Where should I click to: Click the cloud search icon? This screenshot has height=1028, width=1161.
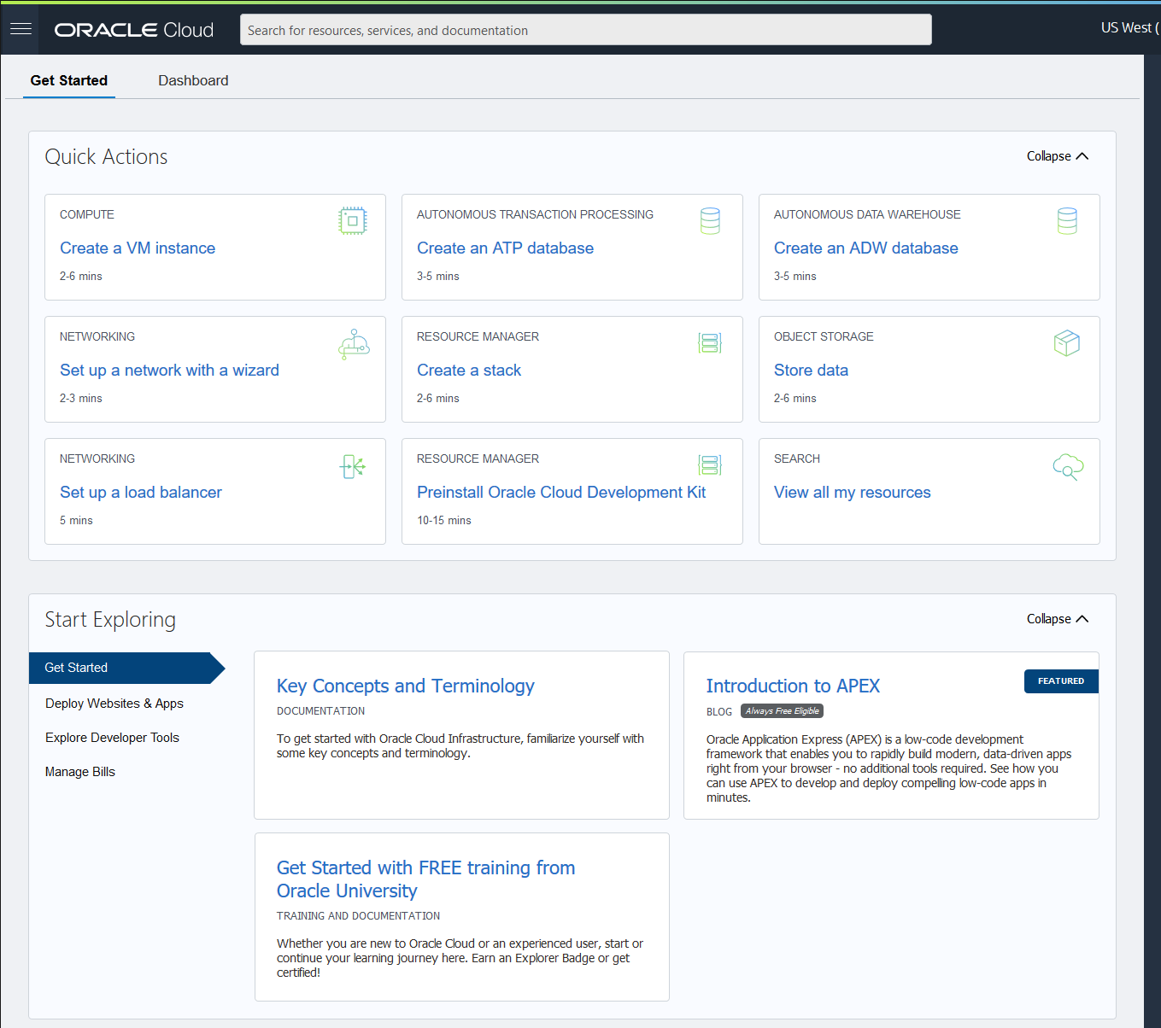tap(1068, 466)
